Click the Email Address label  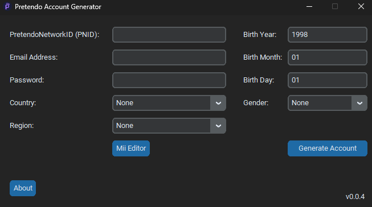click(x=34, y=57)
